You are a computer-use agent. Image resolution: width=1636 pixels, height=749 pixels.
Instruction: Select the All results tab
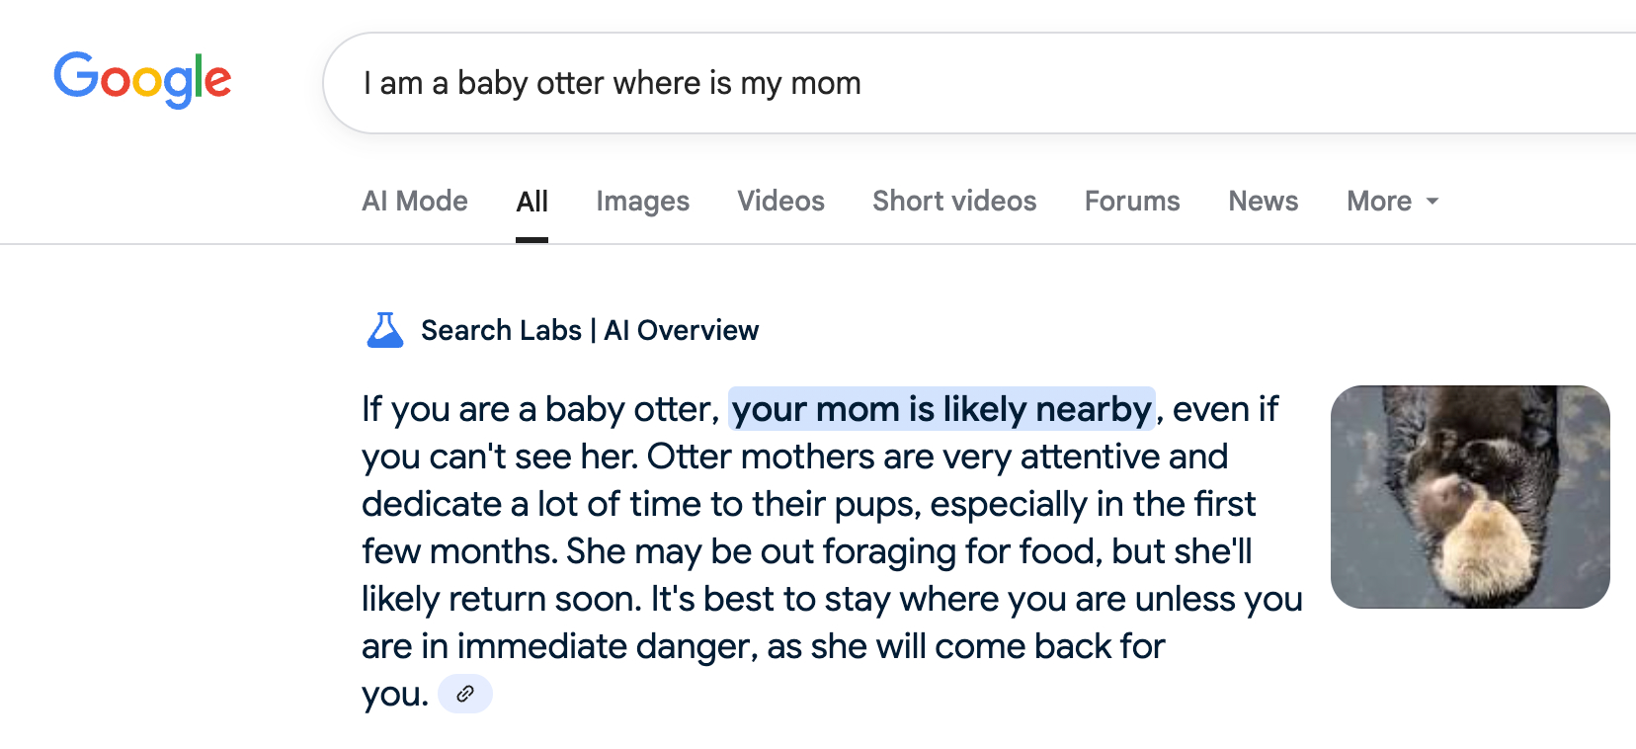point(532,202)
